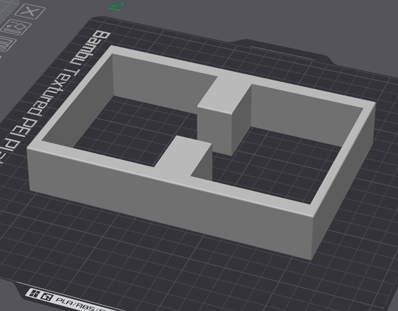Click the first square icon beside PLA/ABS
Viewport: 398px width, 311px height.
coord(31,293)
